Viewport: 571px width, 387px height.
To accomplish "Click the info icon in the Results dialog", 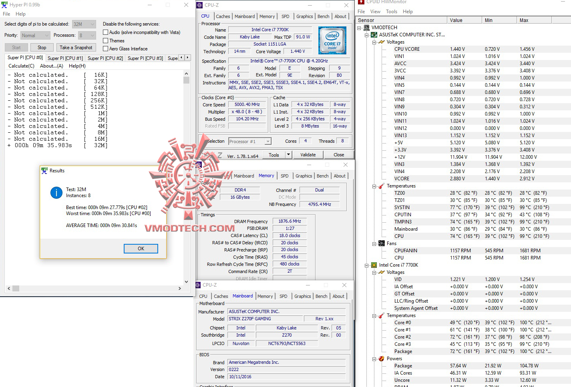I will pos(56,193).
